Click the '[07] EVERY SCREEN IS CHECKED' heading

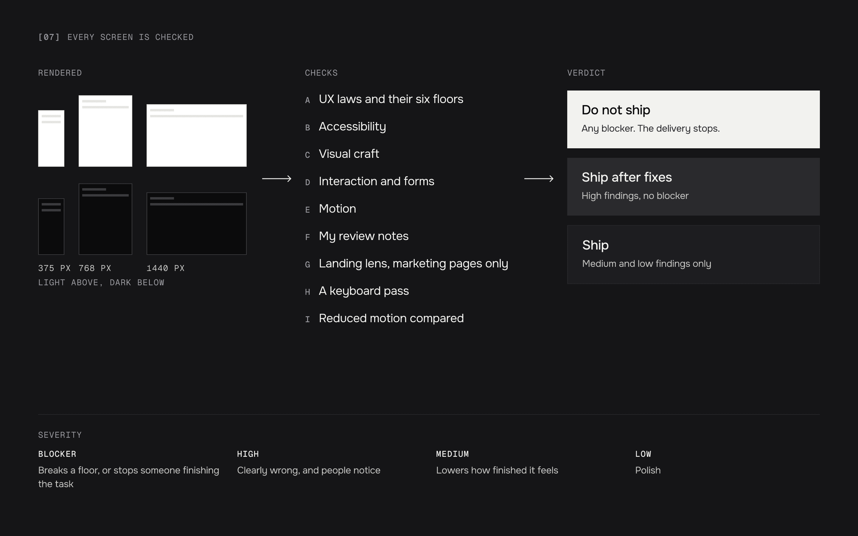116,37
